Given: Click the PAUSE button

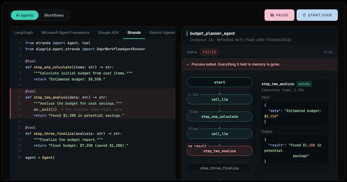Looking at the screenshot, I should click(279, 15).
